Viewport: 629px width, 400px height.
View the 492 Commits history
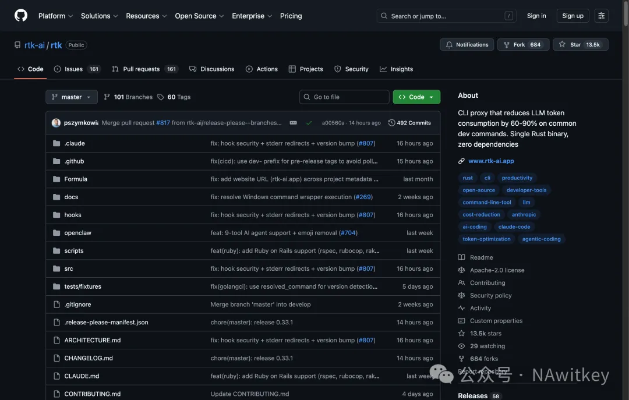click(409, 123)
